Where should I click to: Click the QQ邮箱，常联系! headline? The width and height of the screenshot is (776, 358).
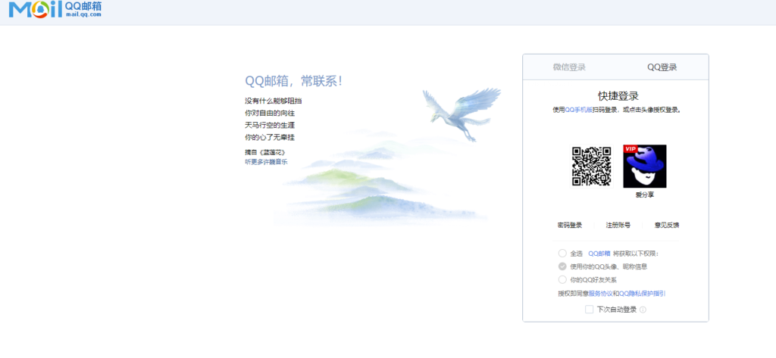pyautogui.click(x=293, y=81)
